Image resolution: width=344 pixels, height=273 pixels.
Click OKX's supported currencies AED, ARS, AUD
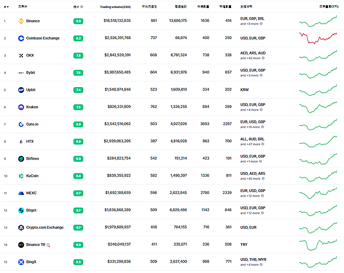pos(253,53)
